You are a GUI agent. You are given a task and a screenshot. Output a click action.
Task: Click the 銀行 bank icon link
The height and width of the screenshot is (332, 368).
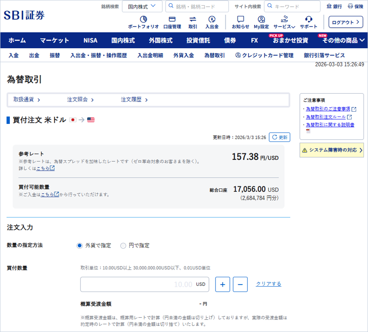coord(334,7)
